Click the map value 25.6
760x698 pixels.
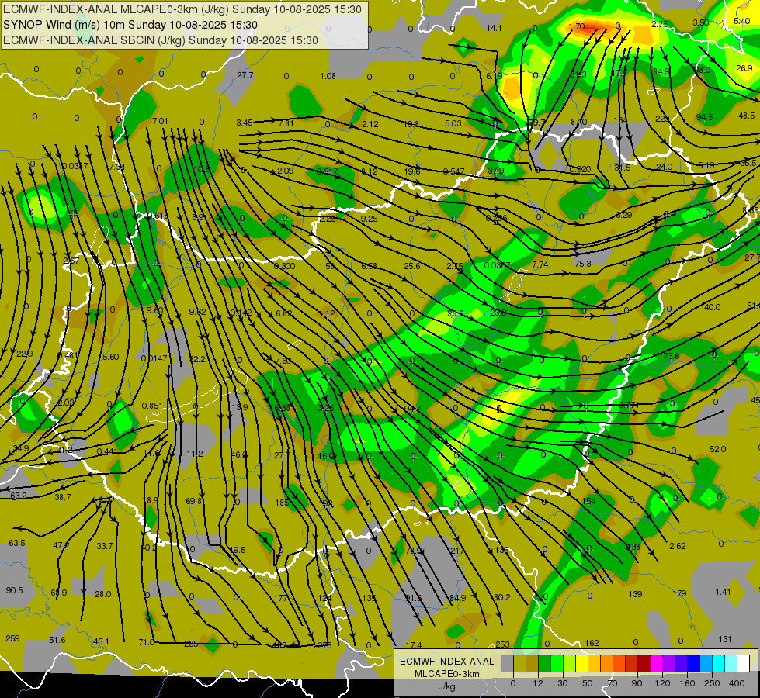click(412, 266)
